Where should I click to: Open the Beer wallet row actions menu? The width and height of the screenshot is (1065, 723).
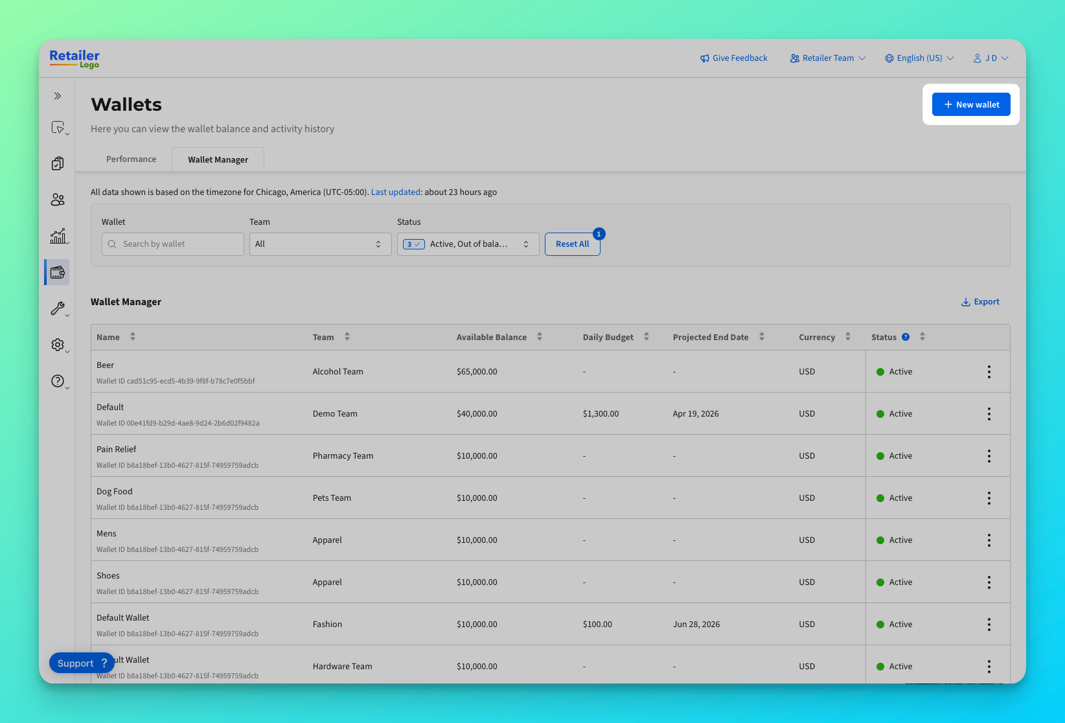click(x=989, y=372)
